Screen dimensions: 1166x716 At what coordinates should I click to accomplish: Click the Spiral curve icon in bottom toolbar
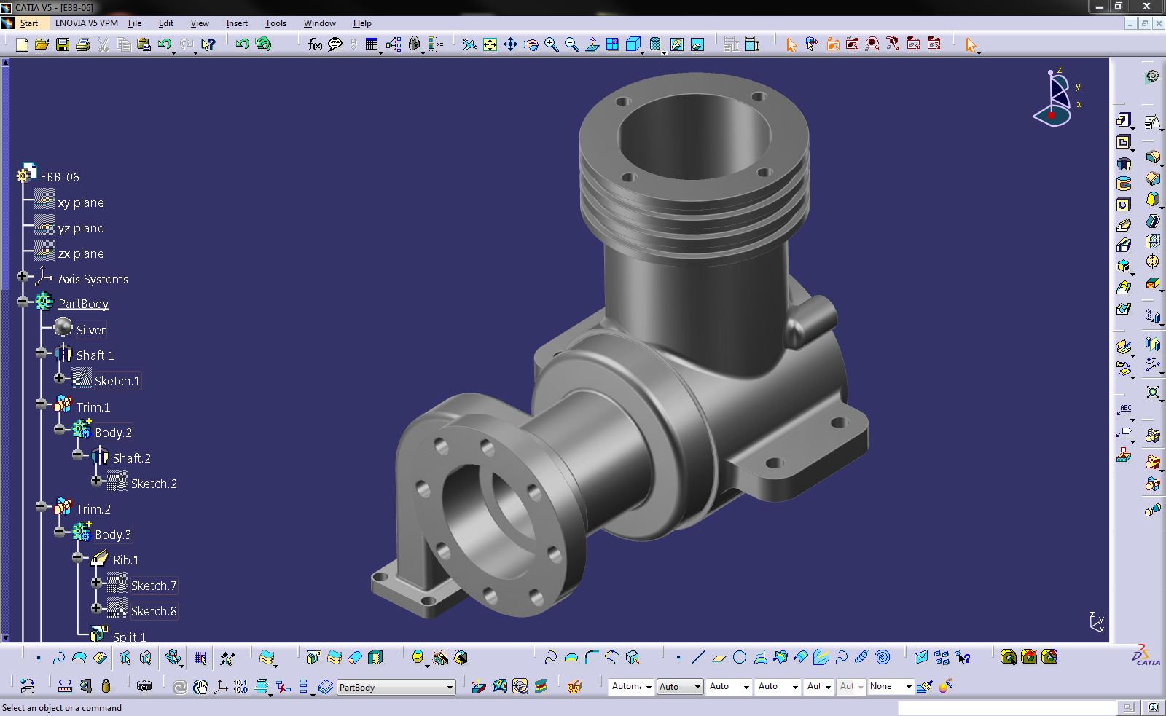(x=883, y=658)
